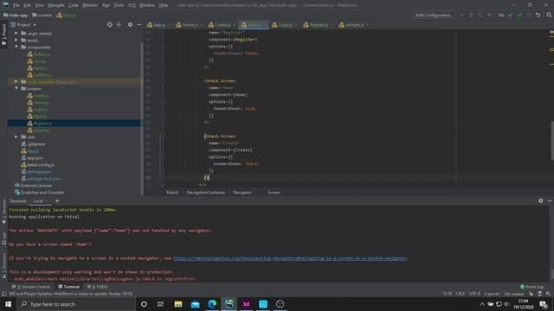Viewport: 554px width, 311px height.
Task: Open the reactnavigation.org docs link in terminal
Action: pos(290,258)
